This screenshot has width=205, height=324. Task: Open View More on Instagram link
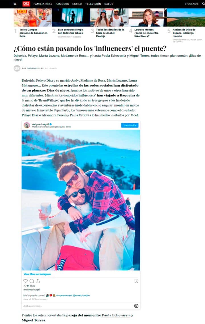pos(37,274)
